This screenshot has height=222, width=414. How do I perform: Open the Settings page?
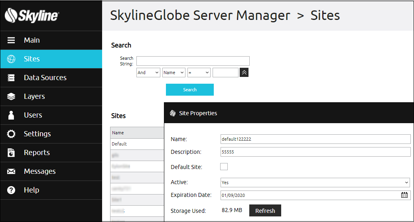(51, 134)
